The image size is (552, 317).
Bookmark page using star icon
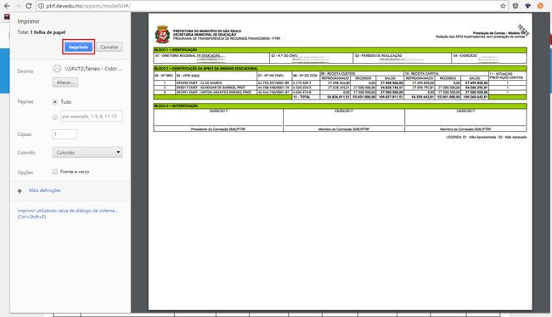coord(503,6)
